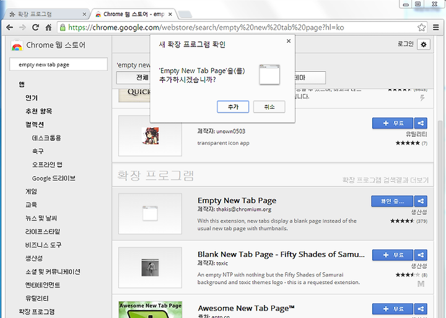Open the 축구 collection

tap(38, 151)
